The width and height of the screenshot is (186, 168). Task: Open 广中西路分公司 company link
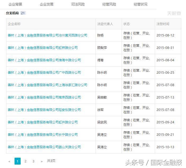pos(44,72)
